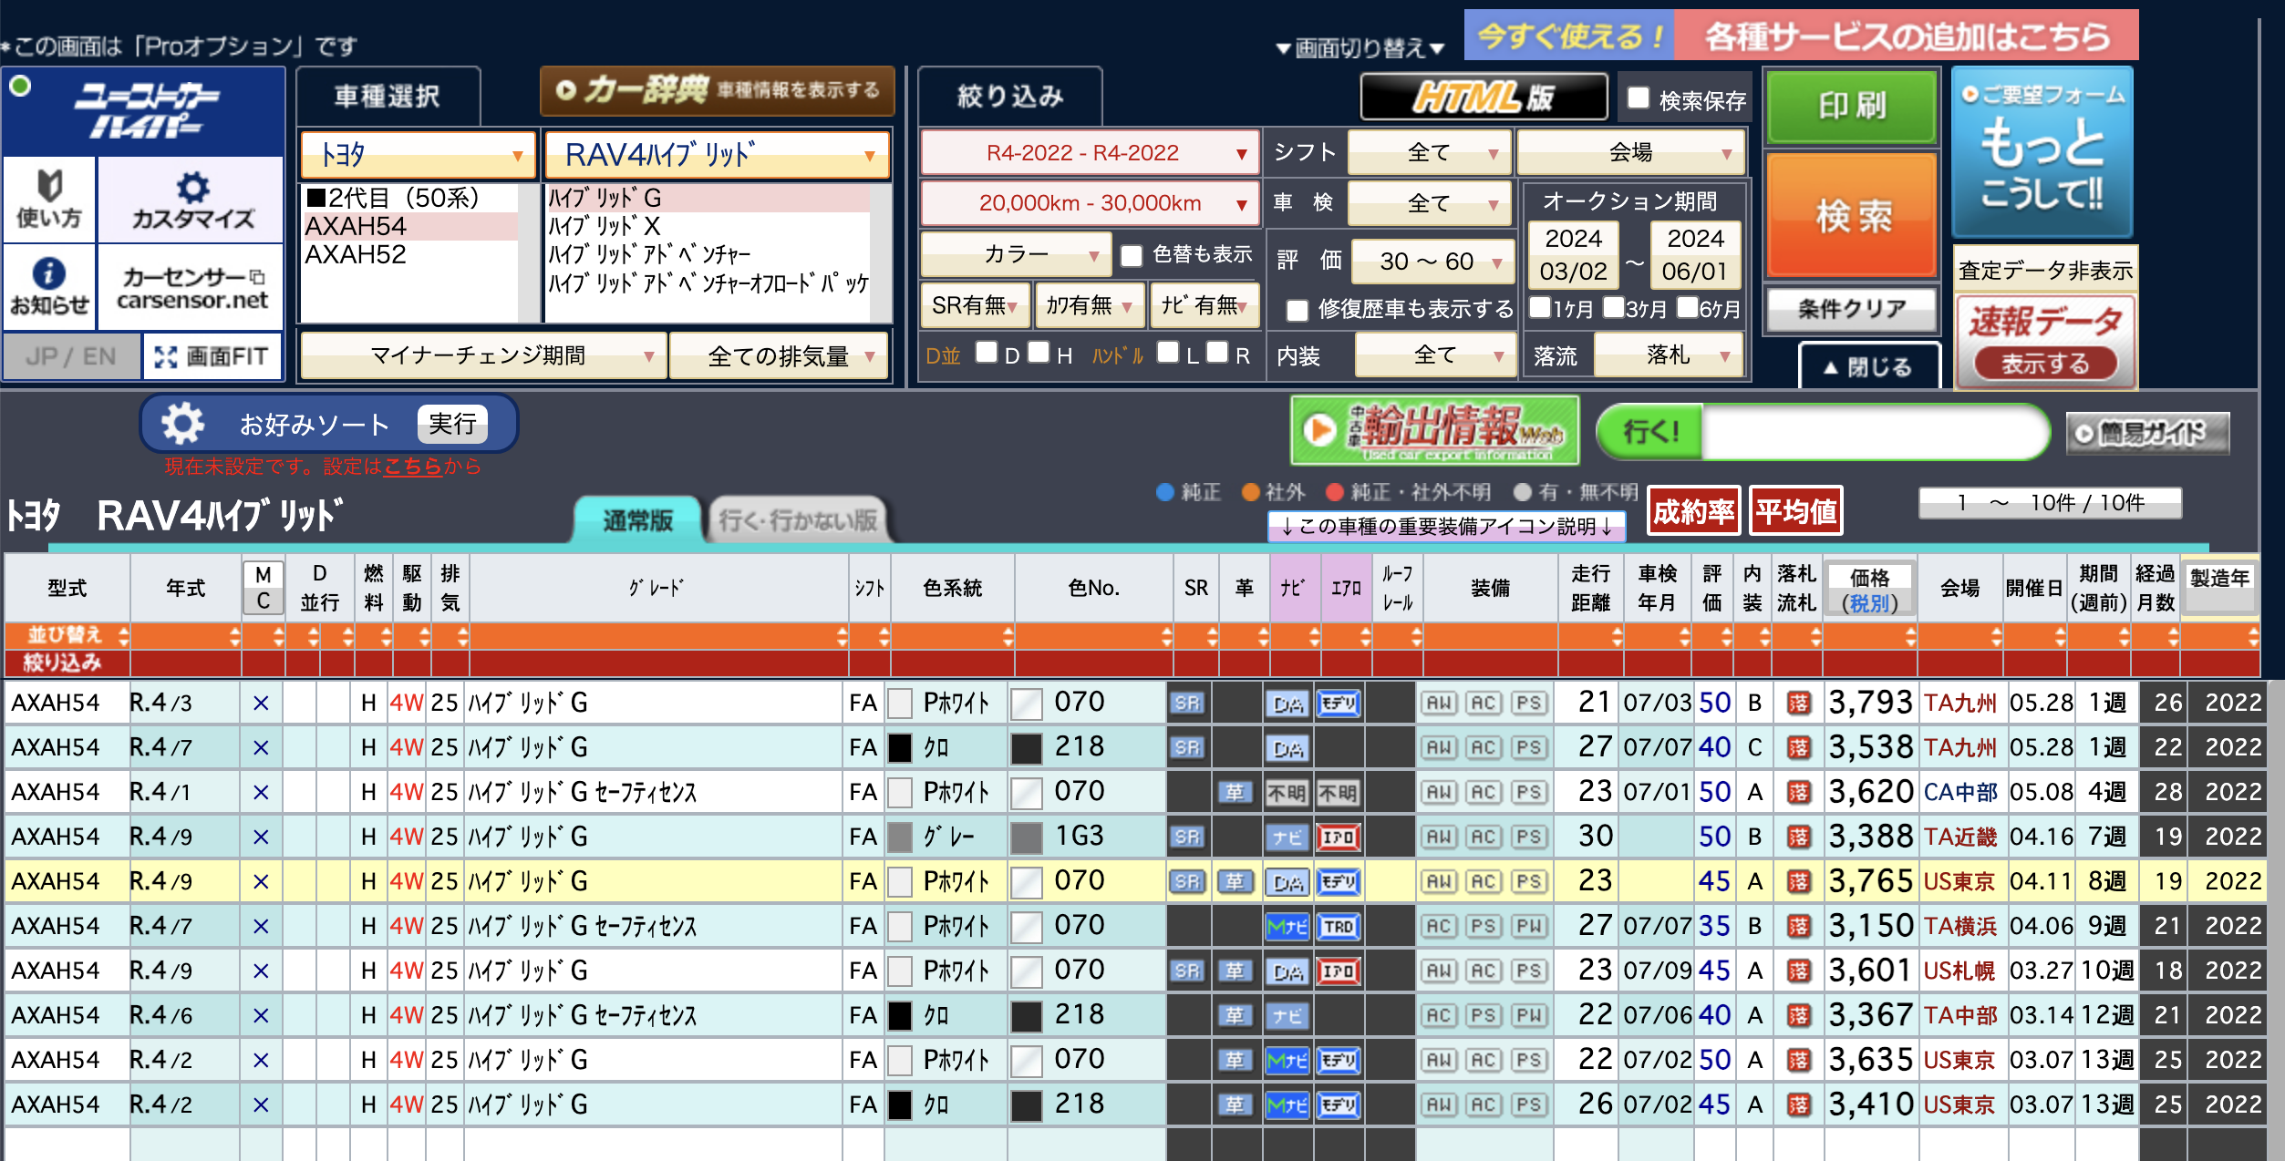Screen dimensions: 2285x1161
Task: Click the Mナビ icon for price 3,635
Action: pos(1287,1061)
